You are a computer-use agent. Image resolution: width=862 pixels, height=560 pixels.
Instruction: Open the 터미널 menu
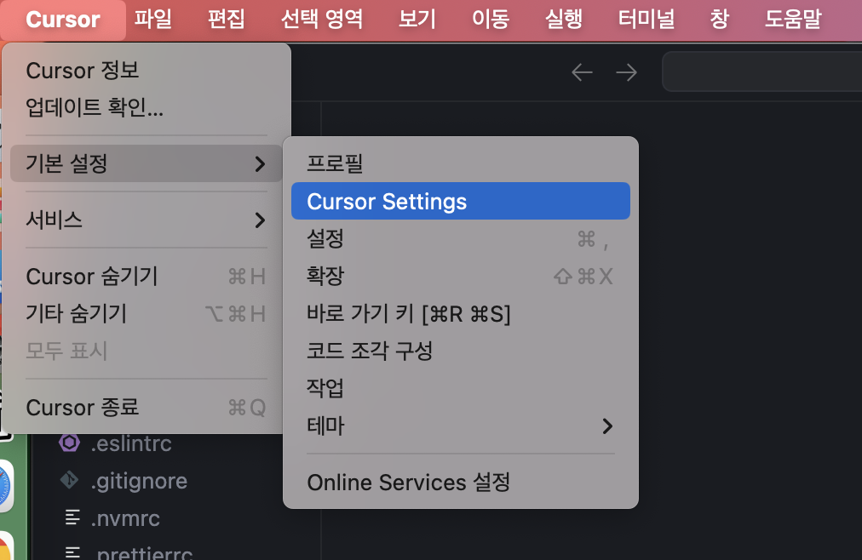pos(646,20)
